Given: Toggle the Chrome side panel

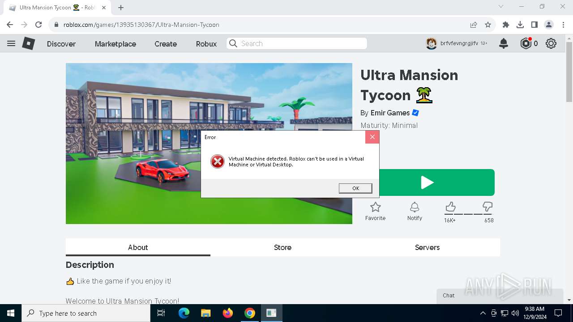Looking at the screenshot, I should click(535, 25).
